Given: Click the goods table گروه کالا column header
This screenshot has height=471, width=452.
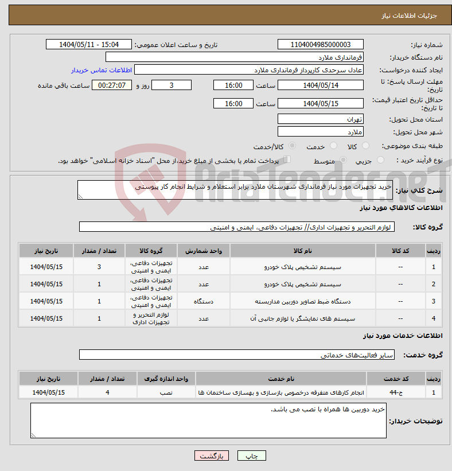Looking at the screenshot, I should click(151, 251).
